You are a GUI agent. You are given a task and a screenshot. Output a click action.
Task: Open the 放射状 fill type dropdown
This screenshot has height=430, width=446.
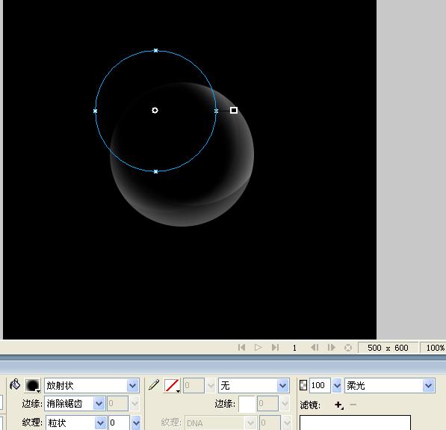133,386
